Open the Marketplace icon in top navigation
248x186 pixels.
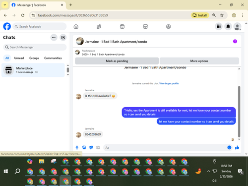tap(145, 26)
